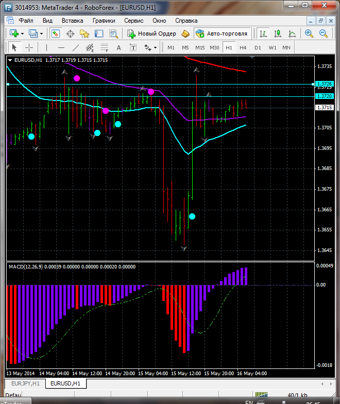Open the Графики menu
Viewport: 340px width, 404px height.
pyautogui.click(x=104, y=21)
